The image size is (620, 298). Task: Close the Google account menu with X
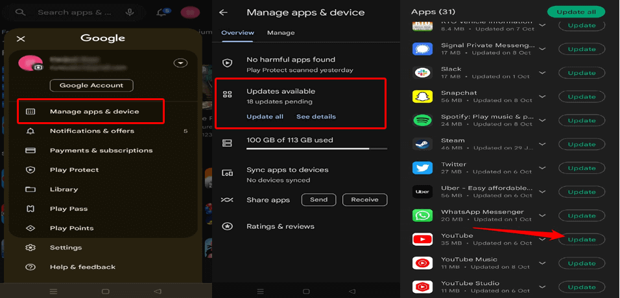pos(21,39)
